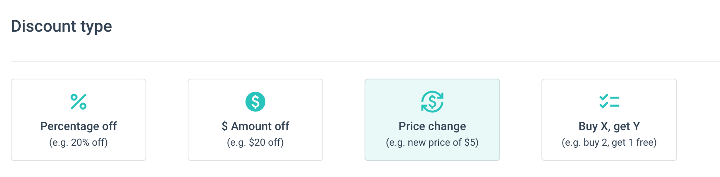The image size is (720, 177).
Task: Click the dollar coin icon
Action: 255,102
